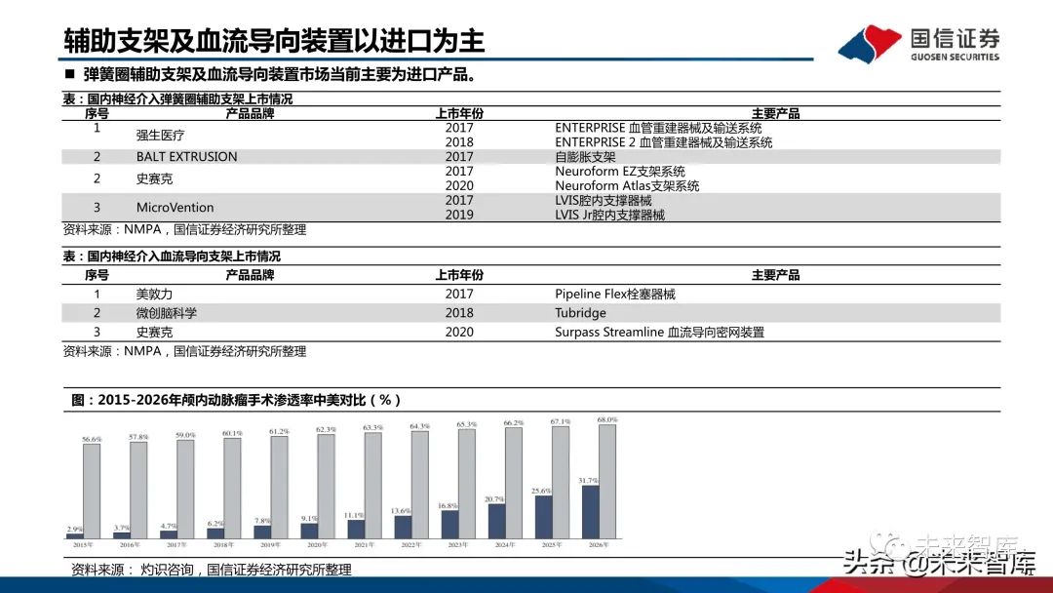Select the slide title 辅助支架及血流导向装置以进口为主
The width and height of the screenshot is (1053, 593).
coord(274,41)
